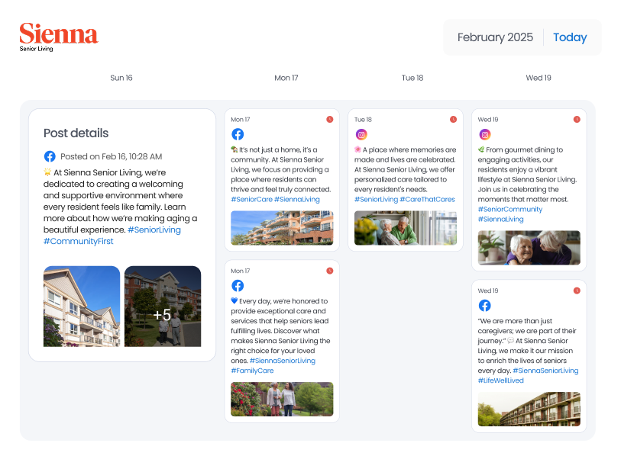
Task: Click 'Tue 18' date label on post card
Action: (x=363, y=120)
